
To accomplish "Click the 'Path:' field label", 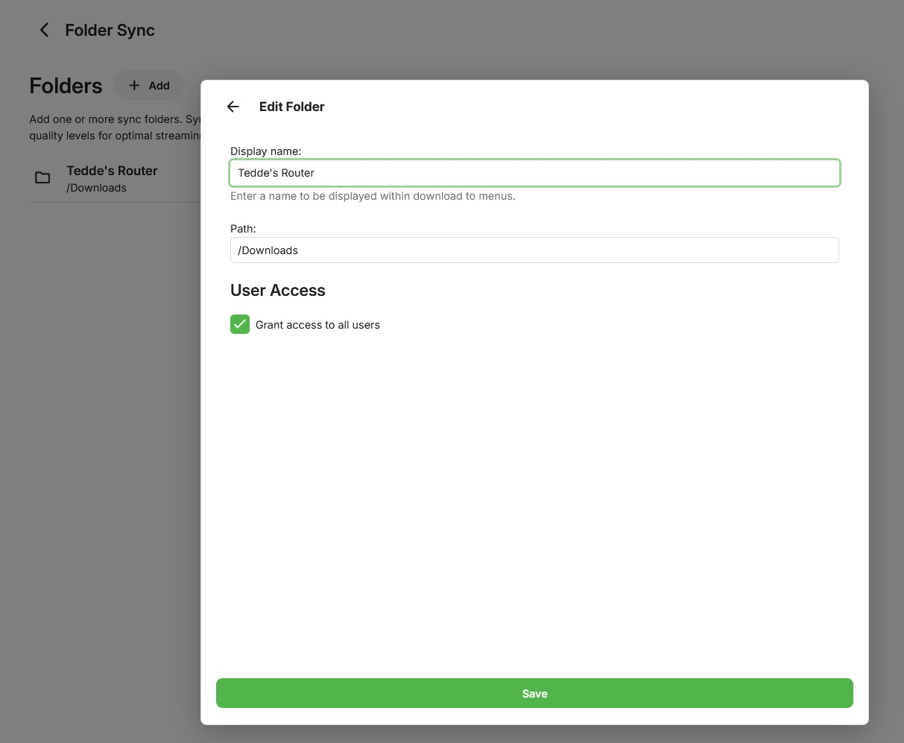I will 243,229.
